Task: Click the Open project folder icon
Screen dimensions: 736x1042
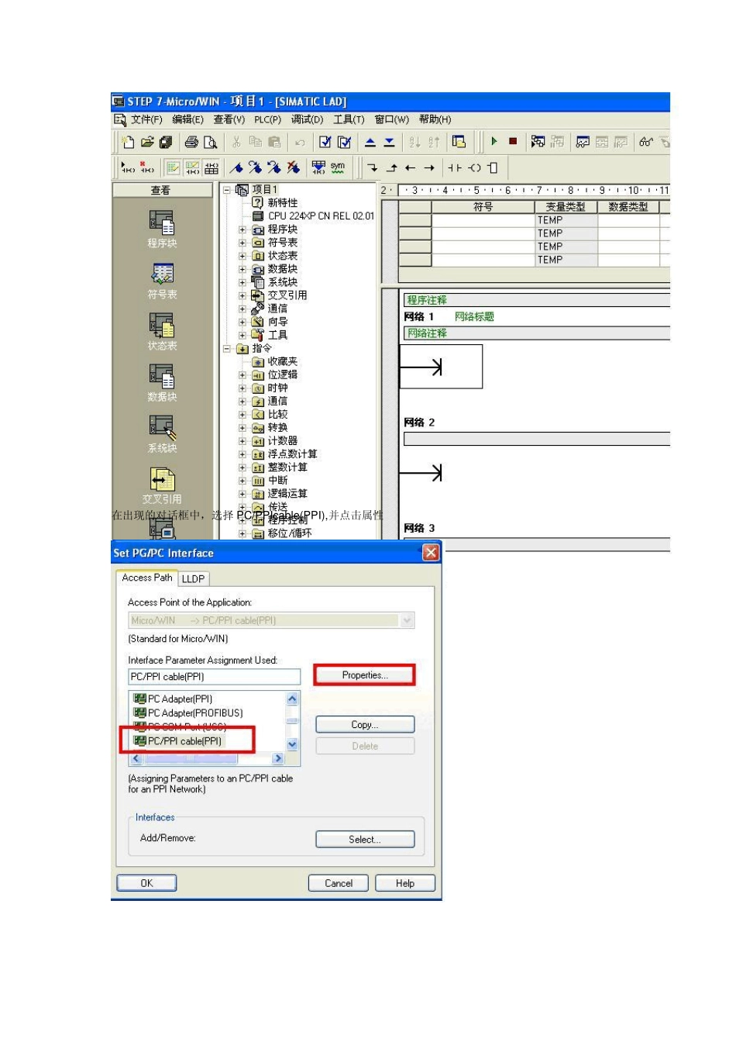Action: tap(147, 142)
